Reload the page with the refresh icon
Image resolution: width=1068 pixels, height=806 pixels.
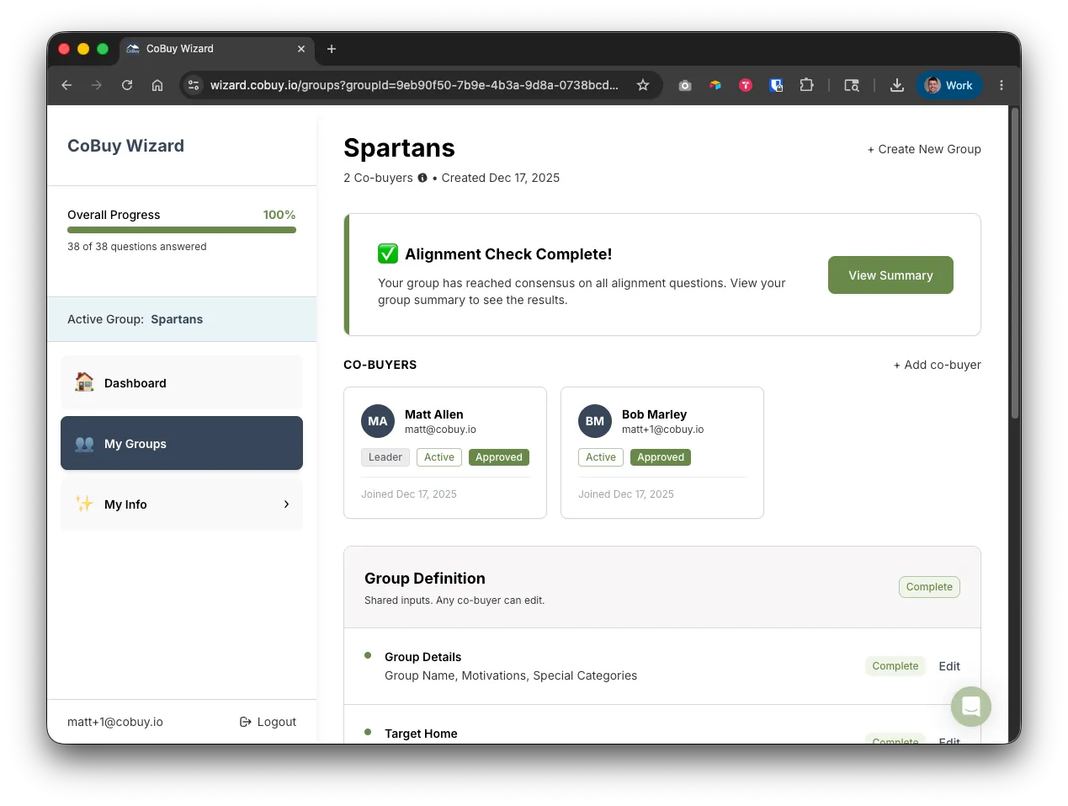pyautogui.click(x=127, y=85)
